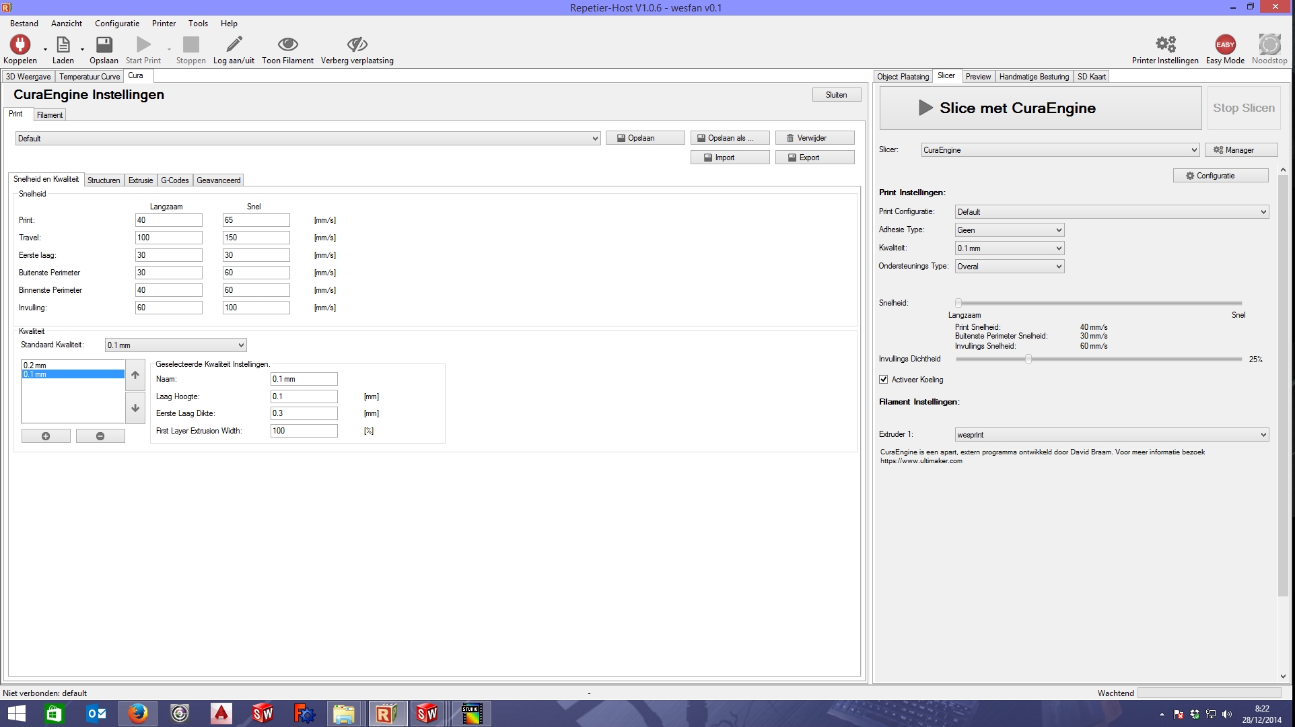Click the Opslaan floppy disk toolbar icon
The width and height of the screenshot is (1295, 727).
104,44
